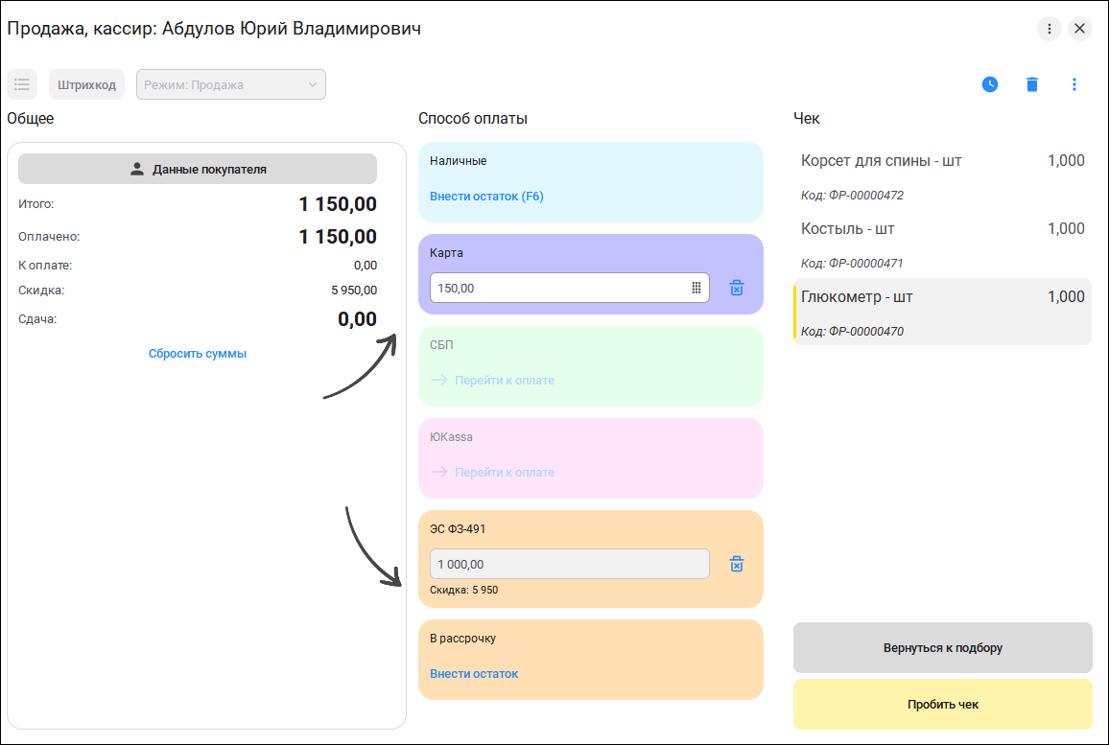
Task: Click the ЭС ФЗ-491 amount field
Action: [569, 564]
